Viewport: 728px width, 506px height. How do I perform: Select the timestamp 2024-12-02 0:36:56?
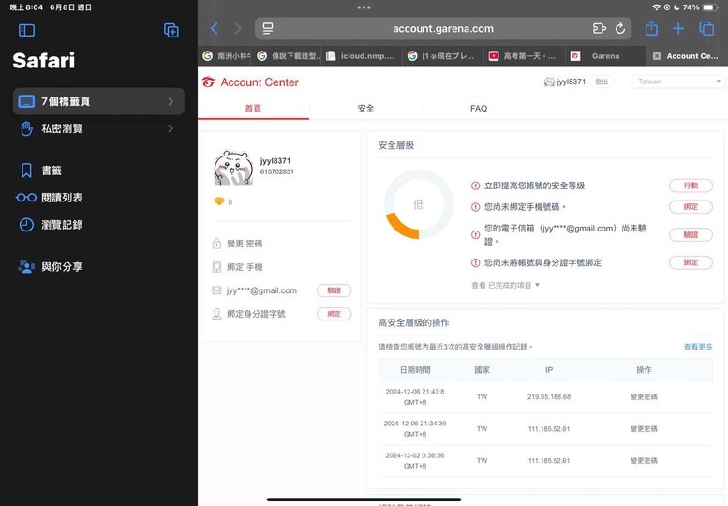(x=415, y=455)
